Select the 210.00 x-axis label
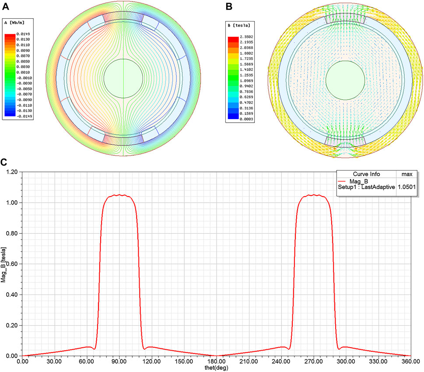Screen dimensions: 424x372 pos(249,361)
